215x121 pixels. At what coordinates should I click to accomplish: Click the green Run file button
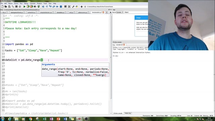(x=25, y=7)
